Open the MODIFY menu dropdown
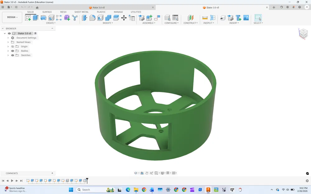Screen dimensions: 311x194 click(x=108, y=23)
